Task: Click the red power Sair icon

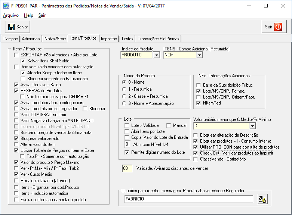Action: pos(278,27)
